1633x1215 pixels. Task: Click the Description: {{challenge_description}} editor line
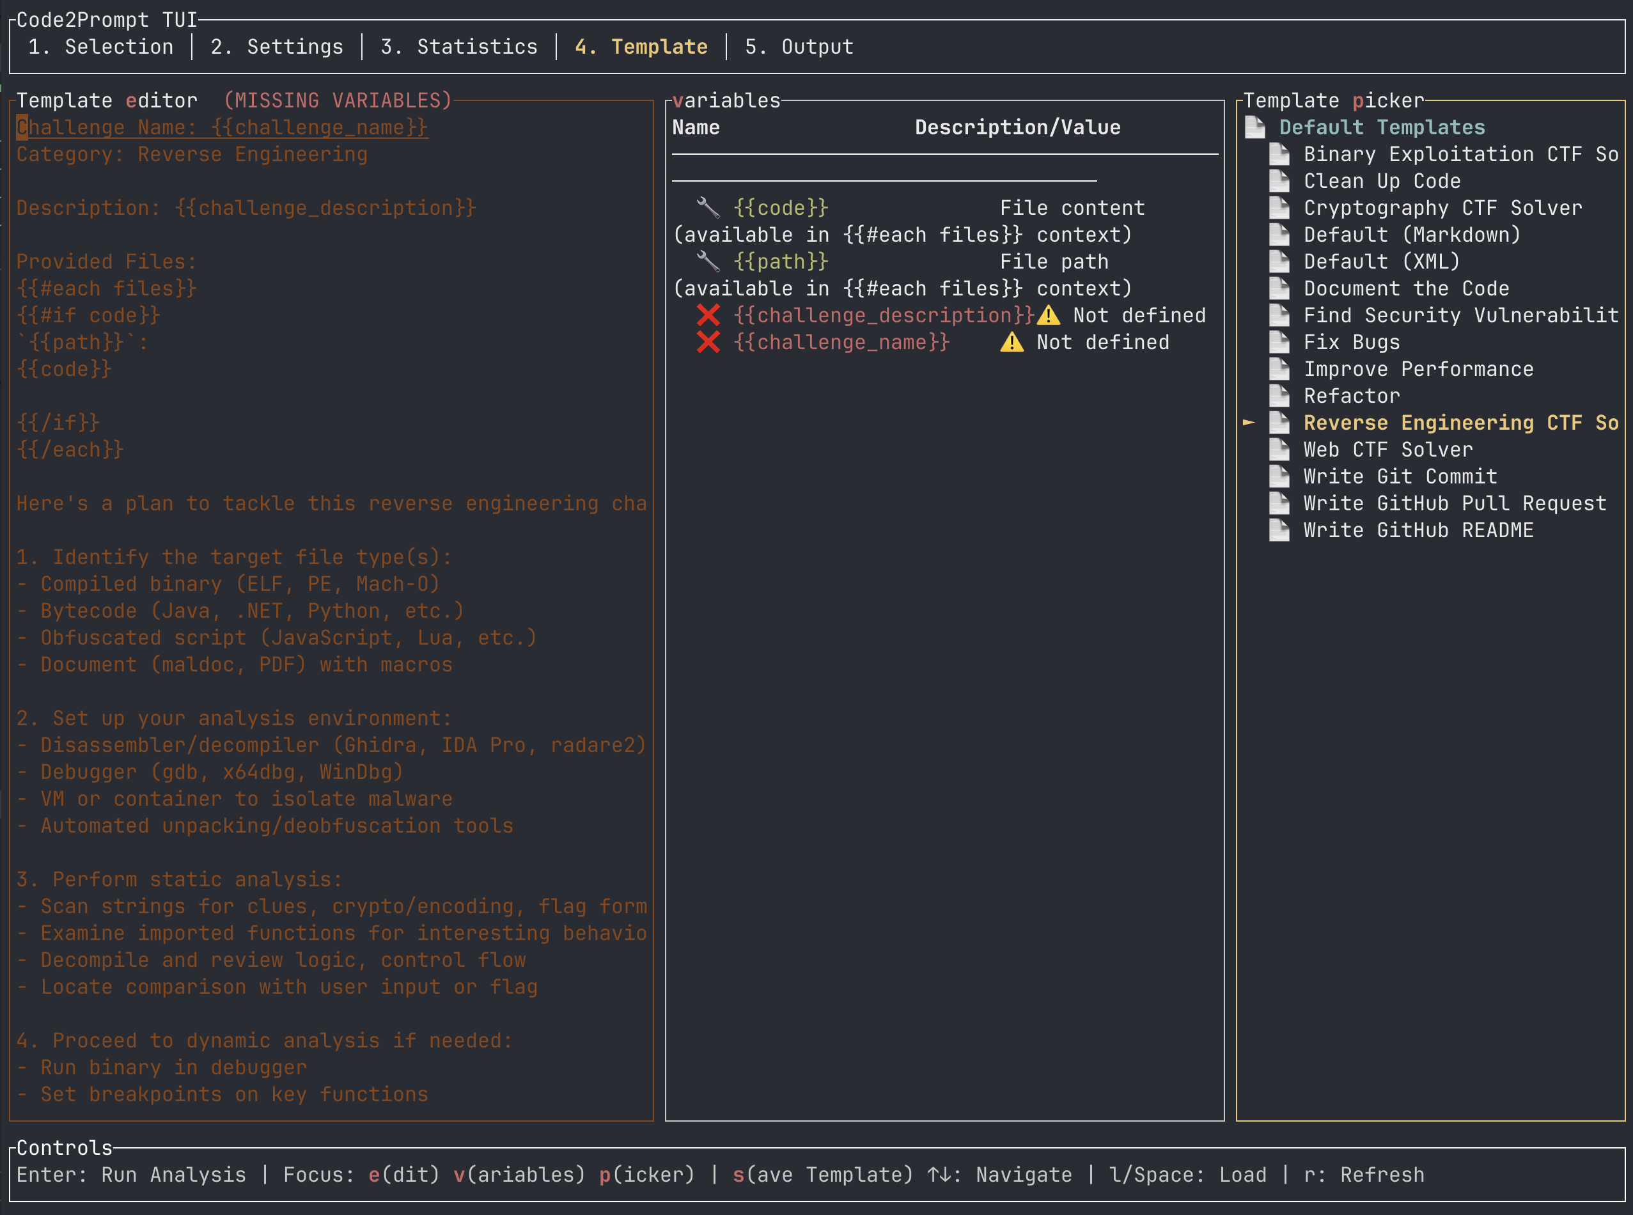tap(246, 208)
